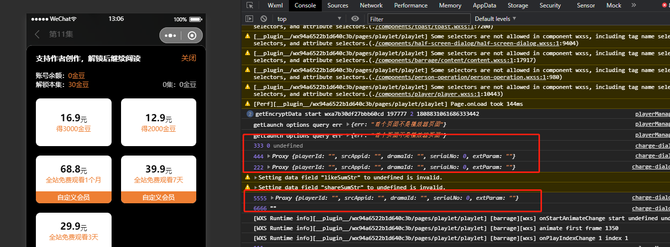The image size is (670, 247).
Task: Open the Memory tab
Action: [450, 5]
